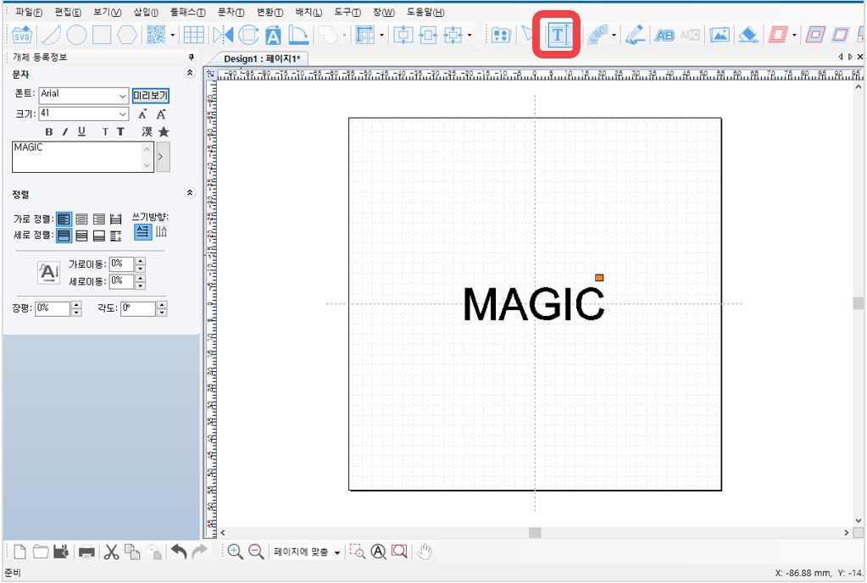The width and height of the screenshot is (867, 583).
Task: Select the angle measurement tool
Action: 298,35
